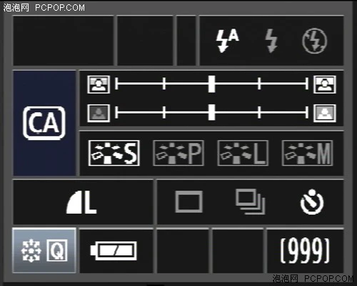Select the self-timer drive mode
The width and height of the screenshot is (357, 286).
(x=312, y=202)
